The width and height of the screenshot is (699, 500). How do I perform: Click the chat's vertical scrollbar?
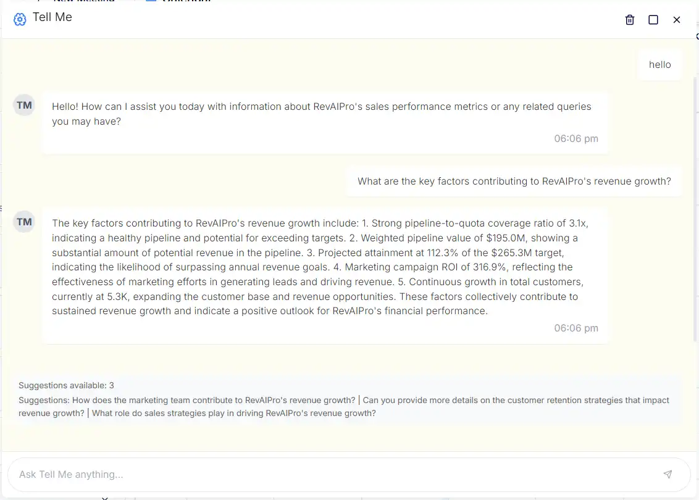[695, 210]
